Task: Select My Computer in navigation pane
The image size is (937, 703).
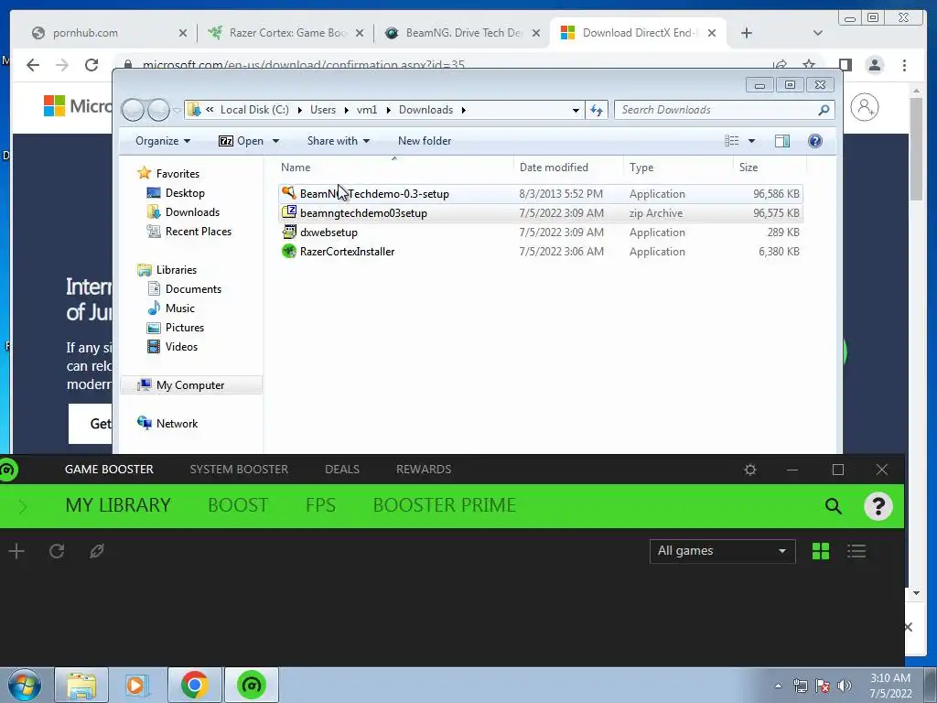Action: coord(190,385)
